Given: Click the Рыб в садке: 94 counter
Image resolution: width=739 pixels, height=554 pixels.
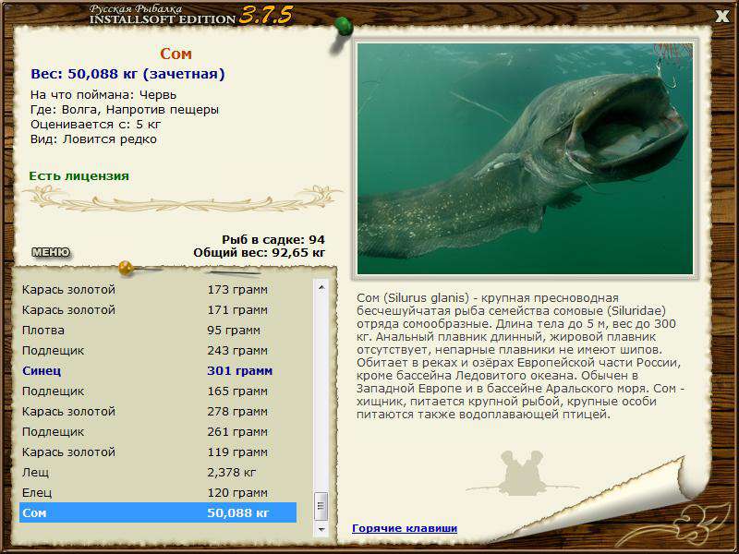Looking at the screenshot, I should click(x=273, y=240).
